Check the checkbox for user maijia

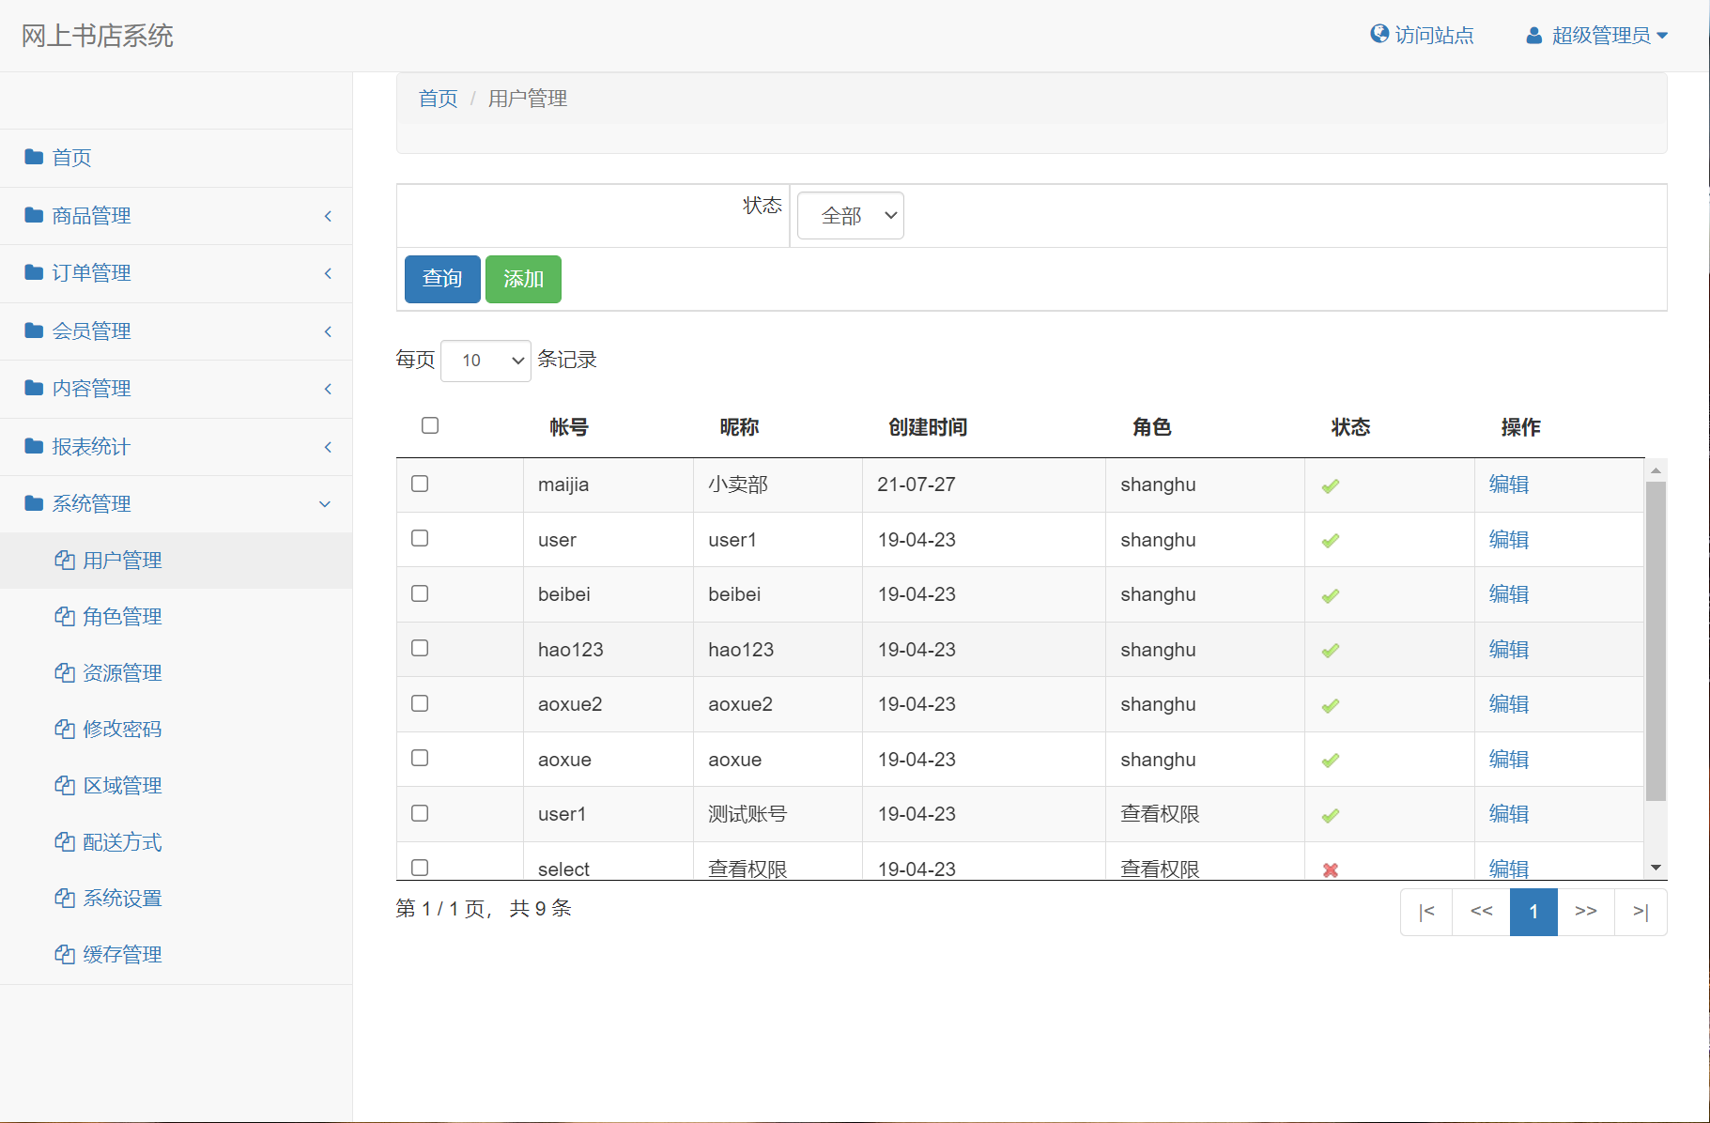pos(419,484)
